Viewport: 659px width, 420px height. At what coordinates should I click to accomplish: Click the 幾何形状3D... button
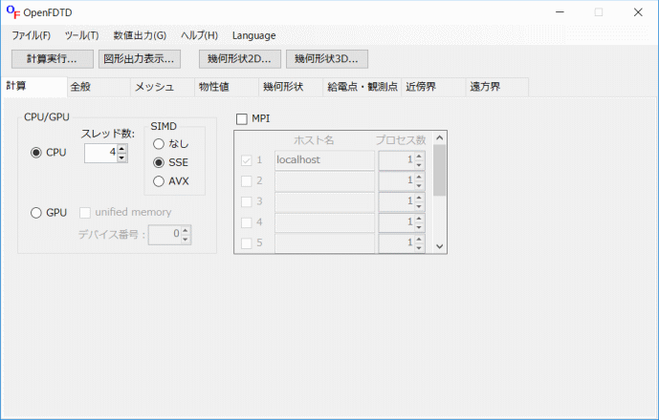pyautogui.click(x=327, y=59)
